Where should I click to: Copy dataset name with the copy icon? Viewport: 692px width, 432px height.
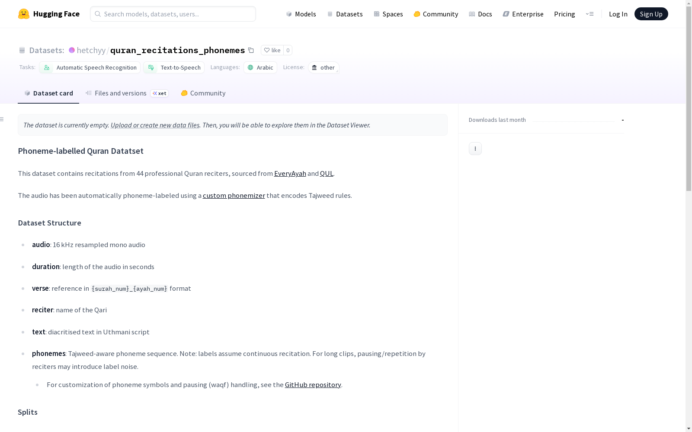pyautogui.click(x=251, y=50)
